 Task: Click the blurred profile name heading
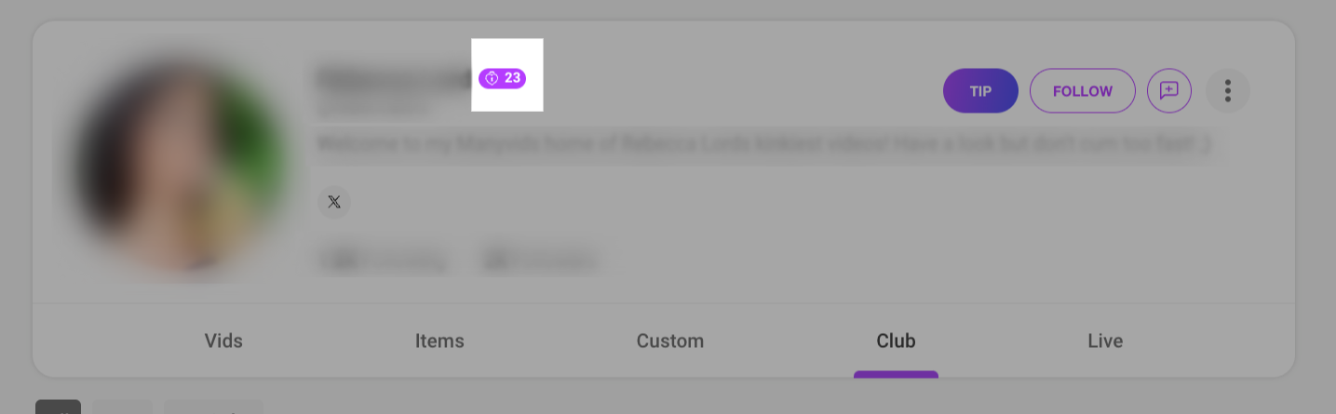coord(393,78)
